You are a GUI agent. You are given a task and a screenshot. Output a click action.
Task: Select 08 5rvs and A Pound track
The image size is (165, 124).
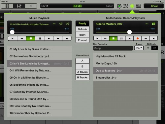tap(39, 99)
